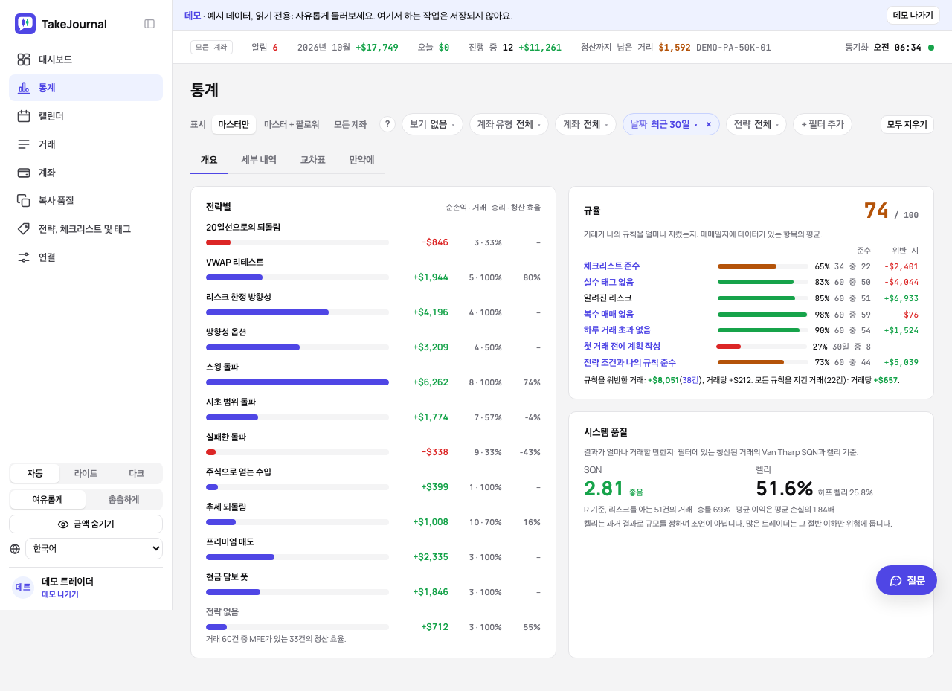Open the 만약에 tab
The width and height of the screenshot is (952, 691).
pyautogui.click(x=361, y=160)
